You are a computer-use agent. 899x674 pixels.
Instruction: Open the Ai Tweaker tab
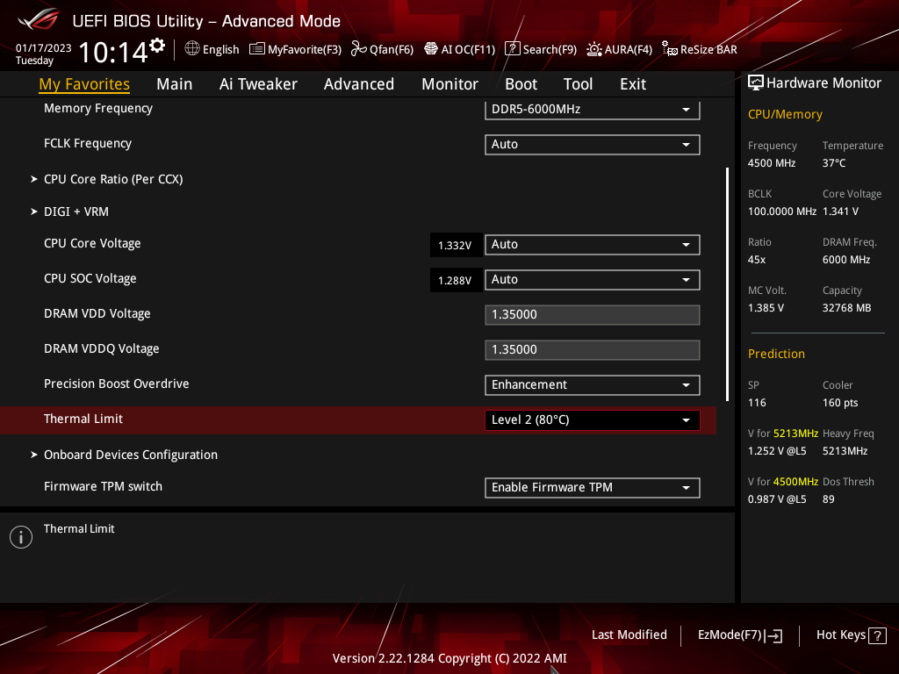[258, 84]
